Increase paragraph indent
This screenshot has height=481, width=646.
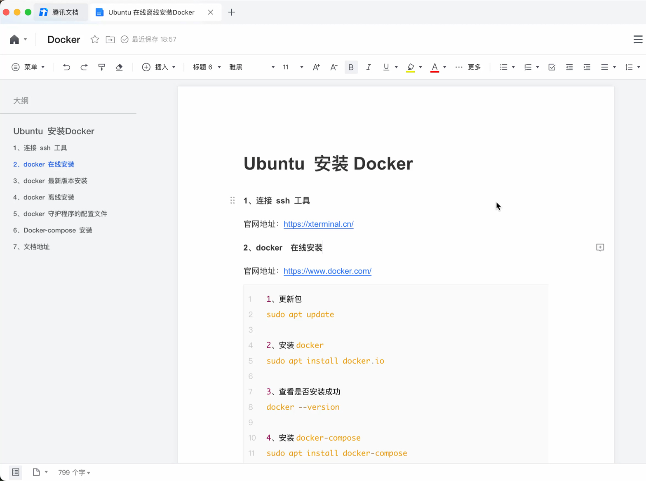point(587,67)
